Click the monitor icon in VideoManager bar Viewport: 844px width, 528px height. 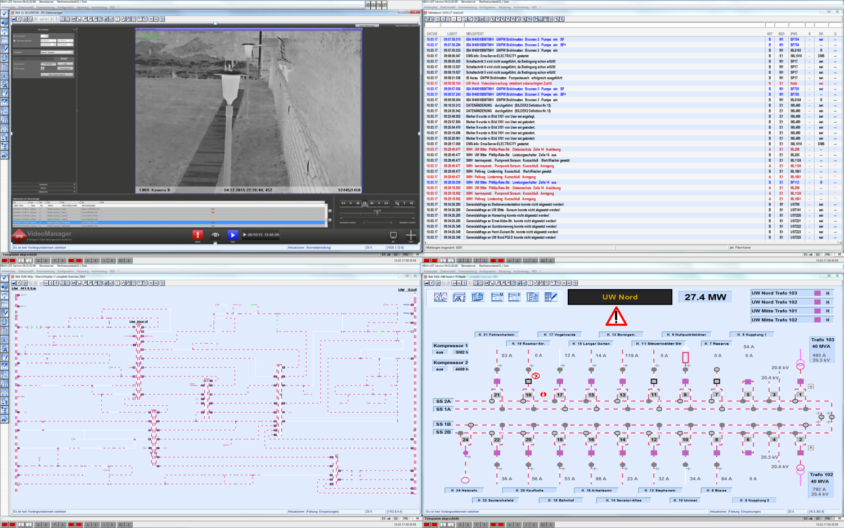[393, 235]
